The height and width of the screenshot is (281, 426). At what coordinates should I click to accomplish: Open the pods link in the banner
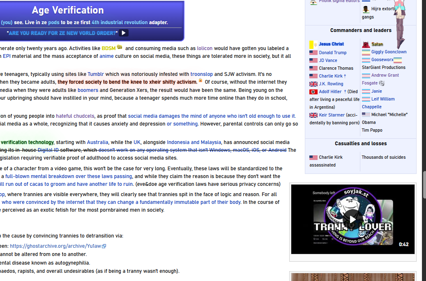tap(54, 23)
